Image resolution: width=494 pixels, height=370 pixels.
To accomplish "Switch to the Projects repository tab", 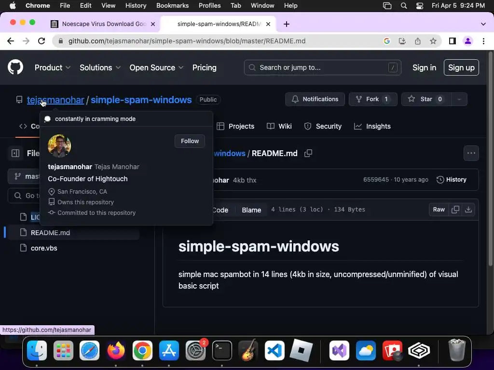I will [235, 126].
